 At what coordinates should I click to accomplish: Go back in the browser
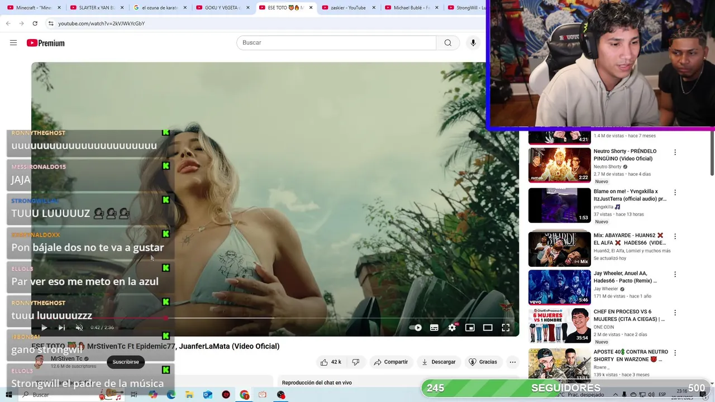point(8,23)
